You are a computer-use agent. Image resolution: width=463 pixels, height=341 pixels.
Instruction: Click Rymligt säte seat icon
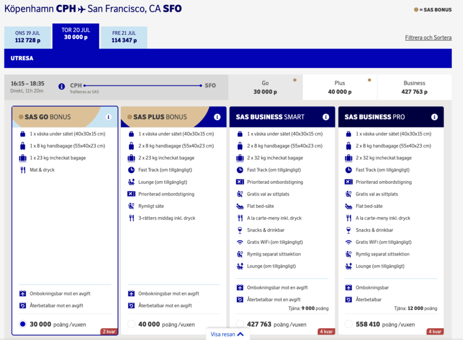pyautogui.click(x=132, y=206)
